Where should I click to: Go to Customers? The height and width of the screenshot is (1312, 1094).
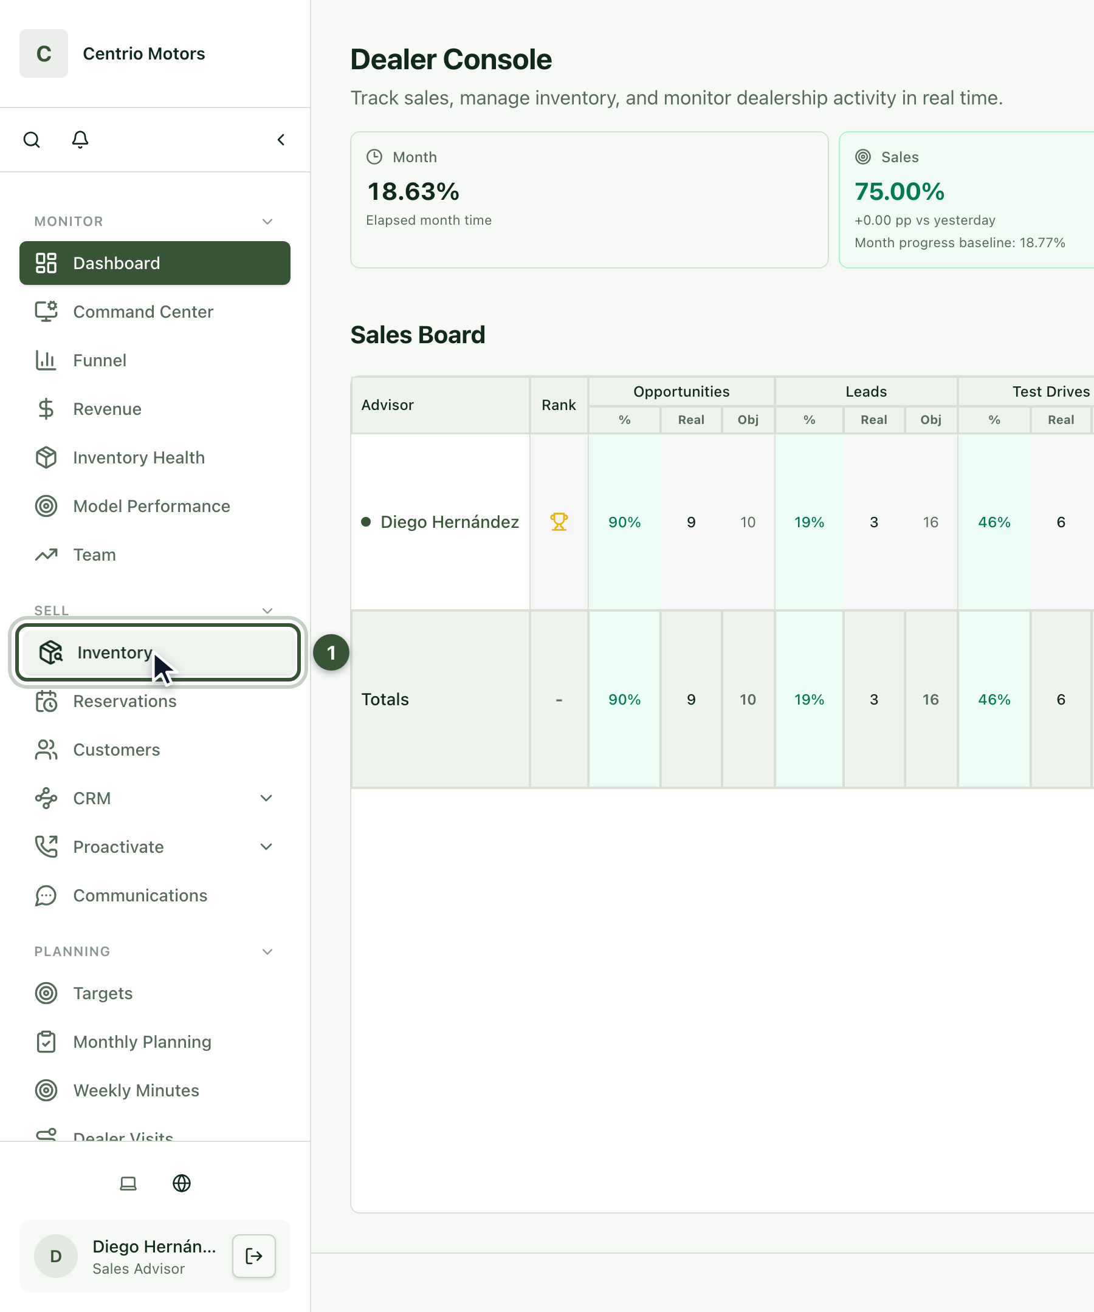155,750
